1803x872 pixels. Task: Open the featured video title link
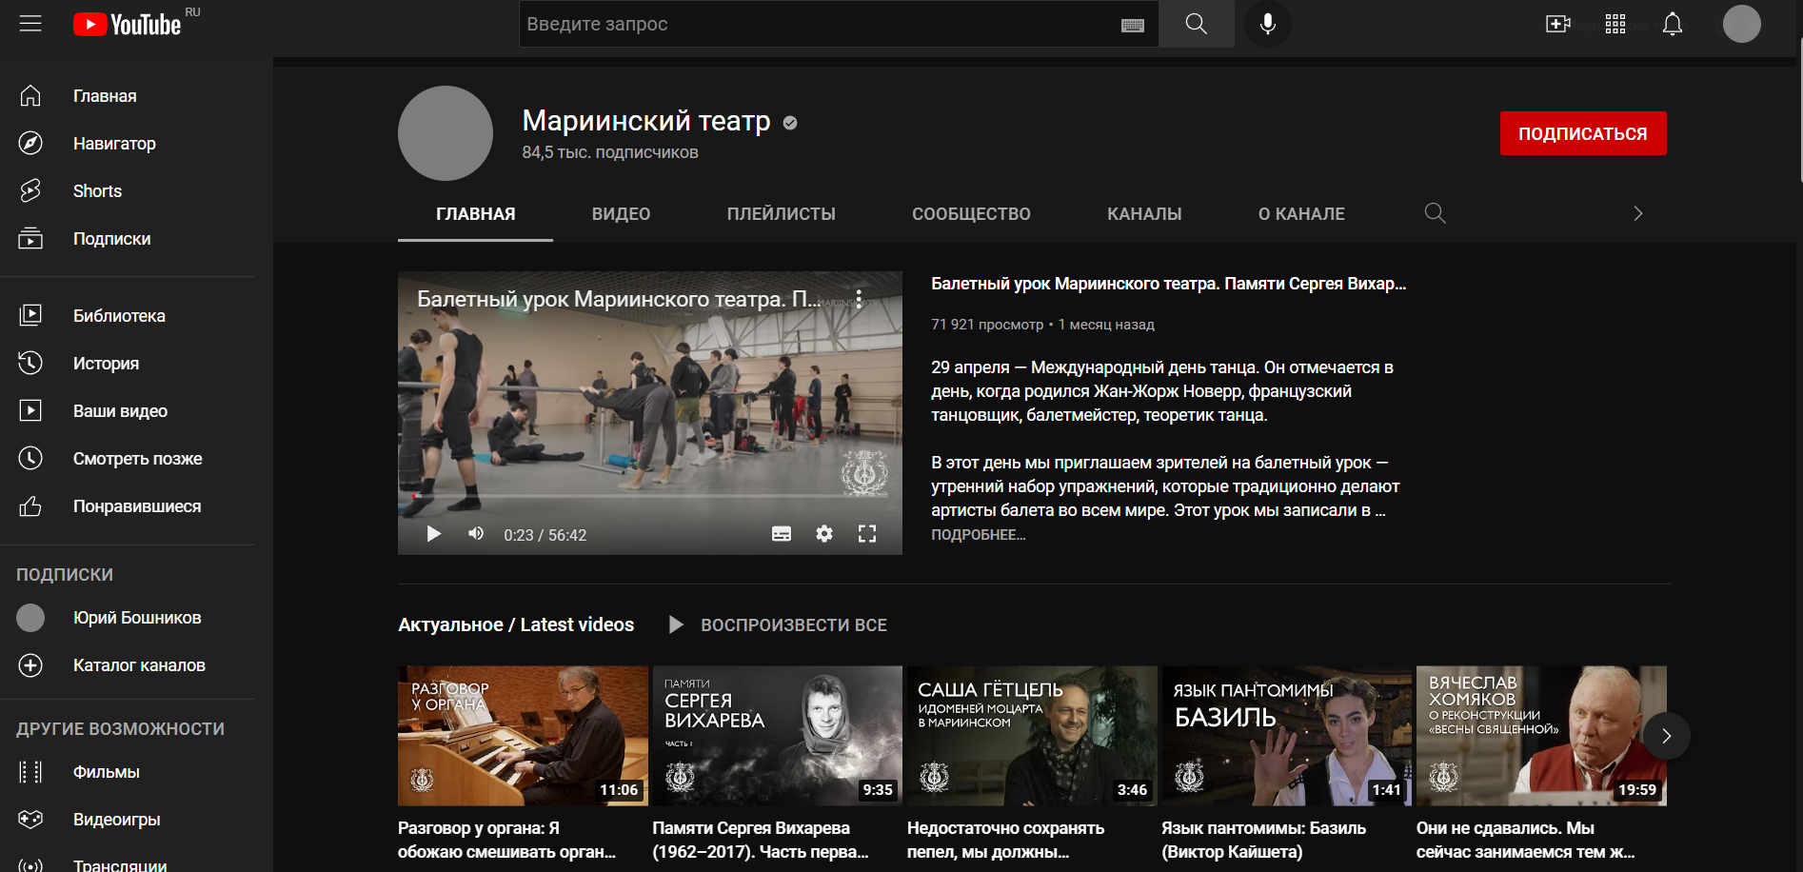(x=1169, y=284)
